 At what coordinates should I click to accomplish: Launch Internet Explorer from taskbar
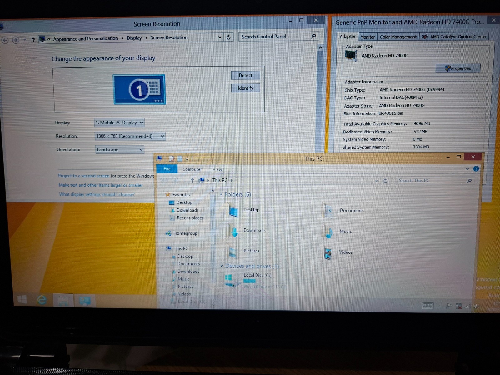click(x=42, y=300)
